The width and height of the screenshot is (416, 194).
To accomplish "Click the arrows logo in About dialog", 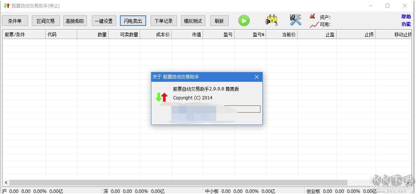I will tap(162, 97).
